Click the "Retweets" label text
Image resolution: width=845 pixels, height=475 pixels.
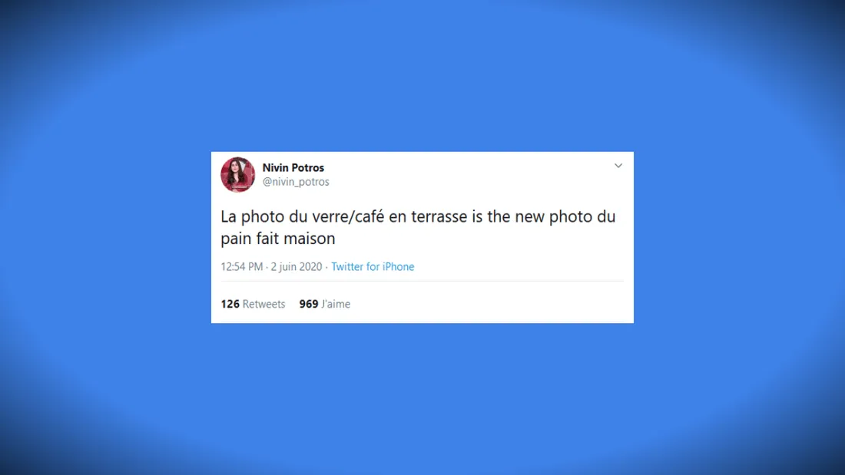pos(263,304)
